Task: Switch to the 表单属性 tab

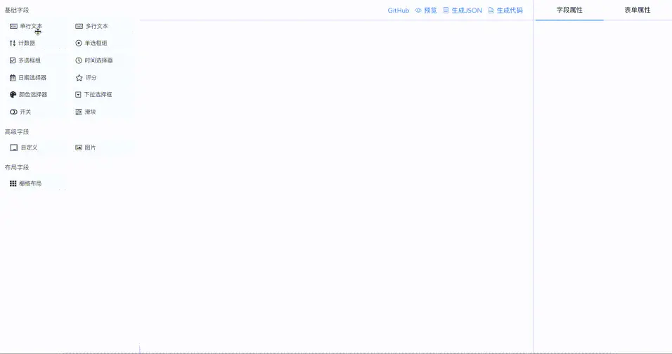Action: [638, 10]
